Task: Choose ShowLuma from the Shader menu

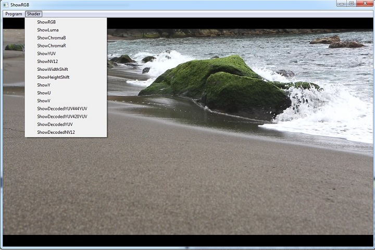Action: coord(66,30)
